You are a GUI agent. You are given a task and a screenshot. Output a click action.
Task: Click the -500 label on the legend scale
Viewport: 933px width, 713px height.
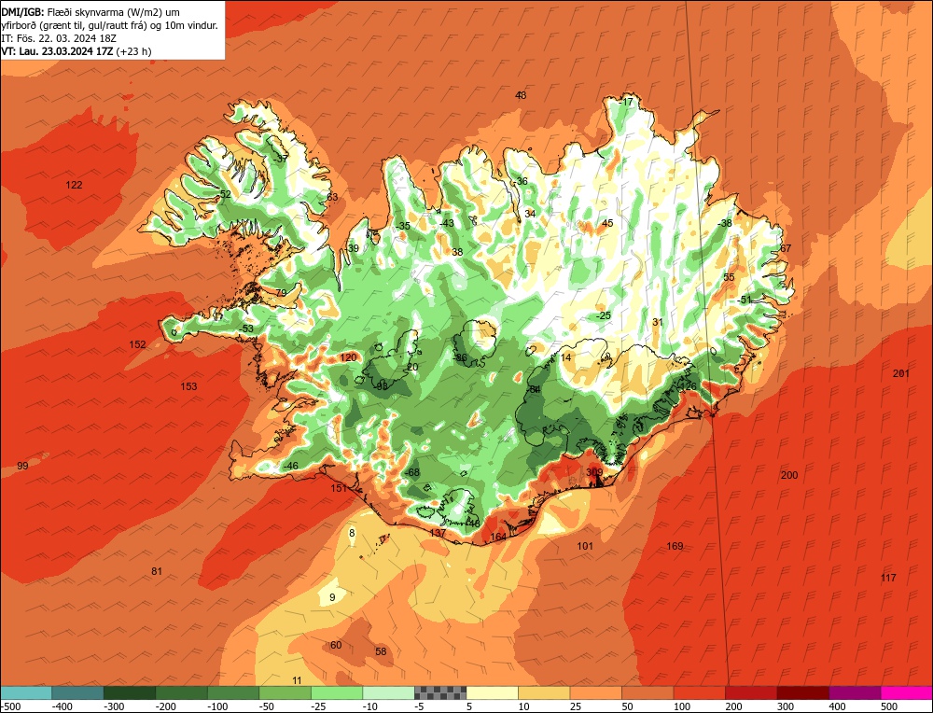click(11, 706)
